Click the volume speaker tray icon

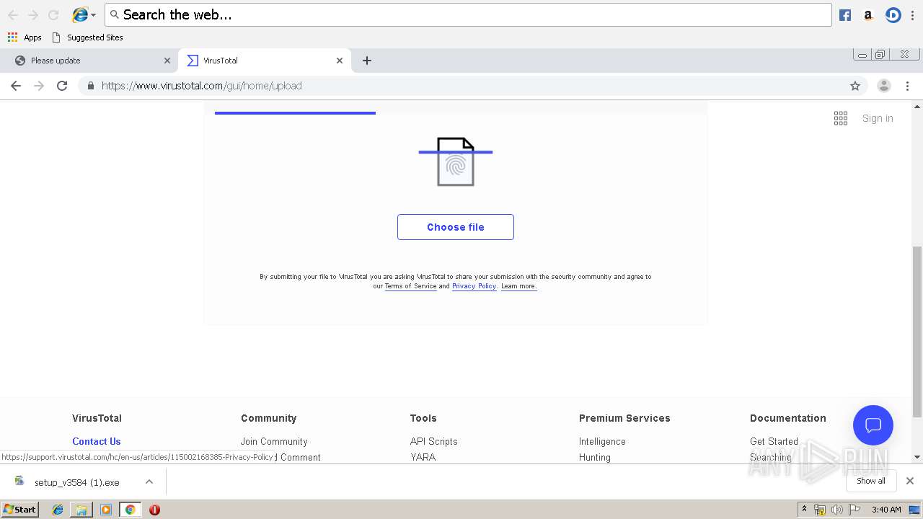pos(837,510)
